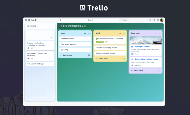The width and height of the screenshot is (190, 115).
Task: Open the Retro notes + action items link
Action: [146, 59]
